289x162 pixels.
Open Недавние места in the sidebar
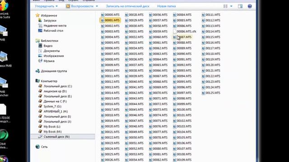tap(55, 26)
